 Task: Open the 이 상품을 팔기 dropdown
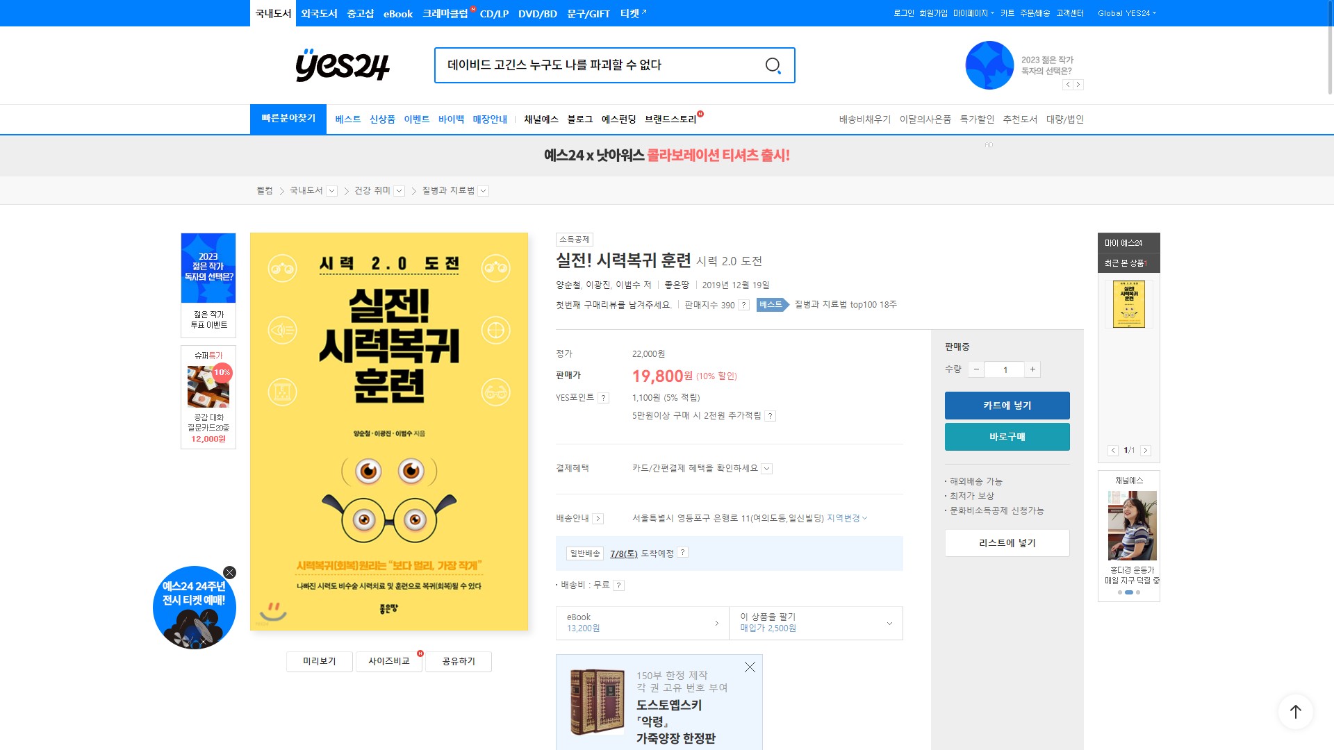pos(889,624)
